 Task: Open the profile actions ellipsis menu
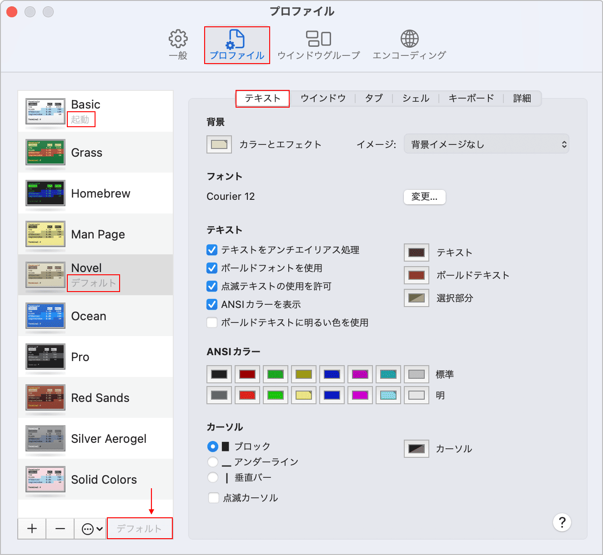pyautogui.click(x=92, y=529)
